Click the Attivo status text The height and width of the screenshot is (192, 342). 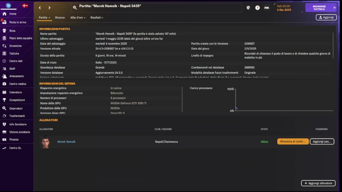coord(265,142)
